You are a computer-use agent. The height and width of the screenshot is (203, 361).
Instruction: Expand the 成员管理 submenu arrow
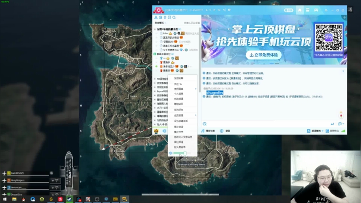[x=196, y=115]
